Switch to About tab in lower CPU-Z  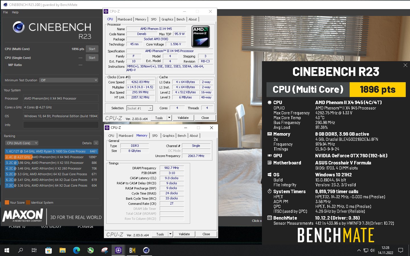pos(194,136)
